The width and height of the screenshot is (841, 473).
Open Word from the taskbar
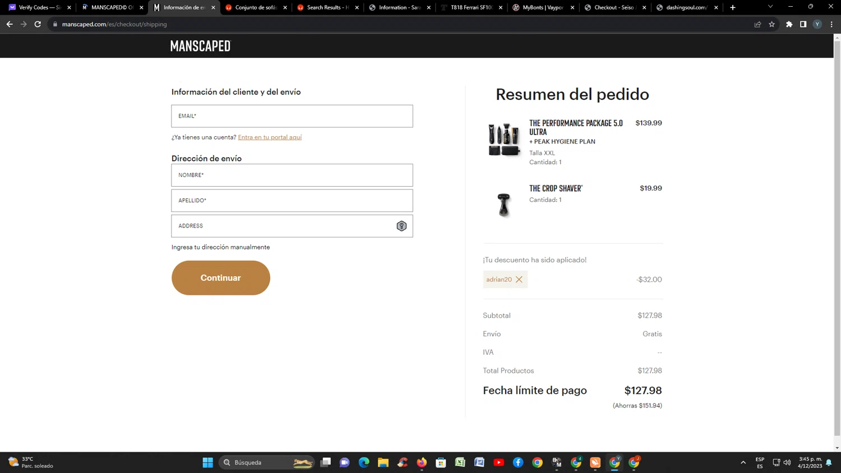coord(479,462)
